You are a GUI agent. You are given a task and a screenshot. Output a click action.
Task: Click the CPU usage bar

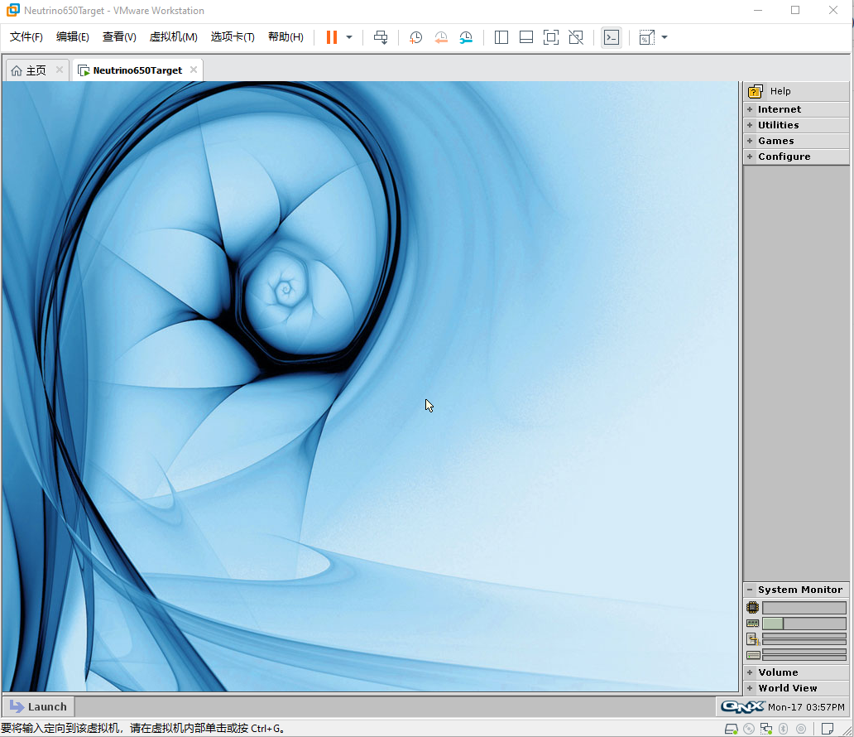point(804,607)
